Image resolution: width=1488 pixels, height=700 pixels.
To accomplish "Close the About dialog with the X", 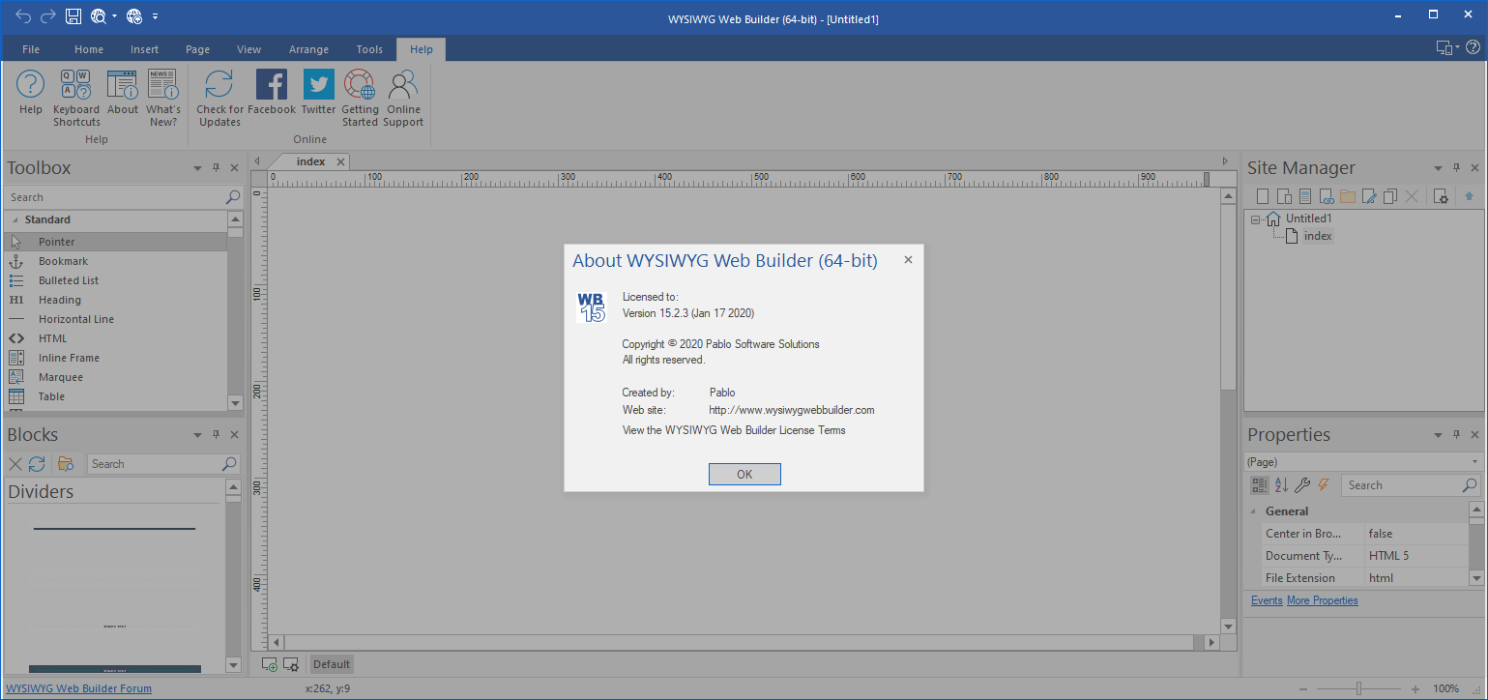I will [x=908, y=259].
